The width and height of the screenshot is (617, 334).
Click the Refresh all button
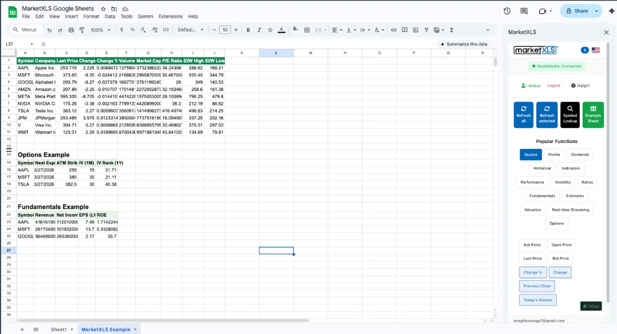pos(523,115)
